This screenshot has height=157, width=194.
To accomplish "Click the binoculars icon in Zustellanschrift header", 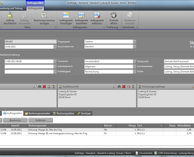I will [119, 86].
